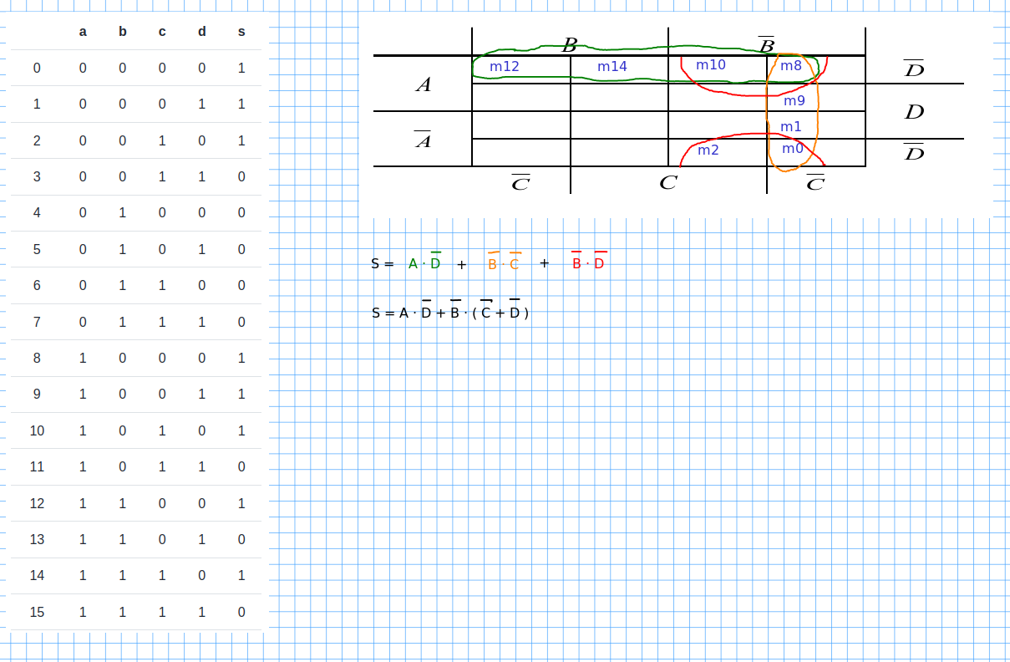1010x662 pixels.
Task: Click the s value of truth table row 11
Action: point(241,466)
